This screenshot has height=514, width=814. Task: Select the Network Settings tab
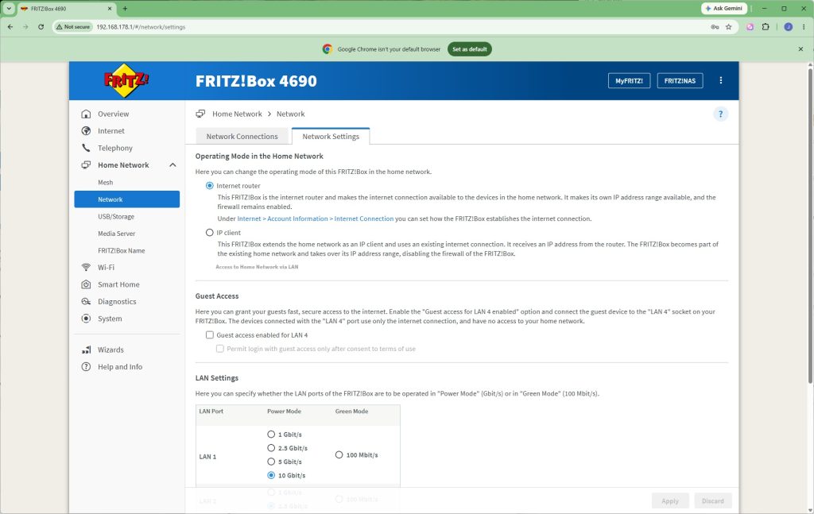pos(331,137)
